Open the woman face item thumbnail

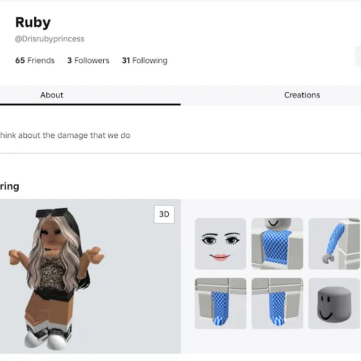220,244
